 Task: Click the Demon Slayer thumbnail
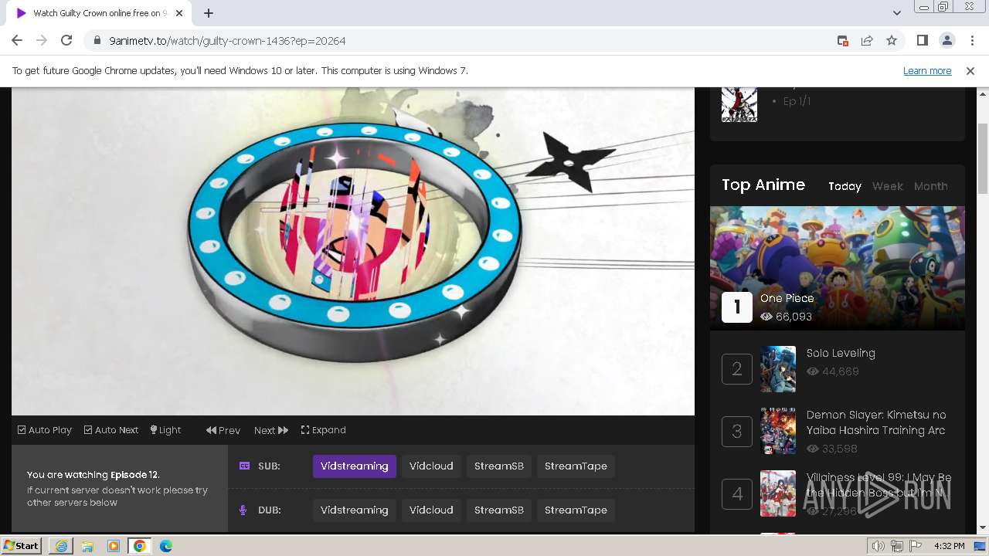pos(778,431)
